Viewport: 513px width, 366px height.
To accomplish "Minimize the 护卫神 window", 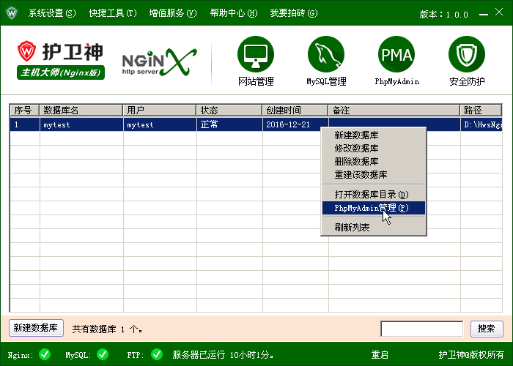I will (x=484, y=15).
